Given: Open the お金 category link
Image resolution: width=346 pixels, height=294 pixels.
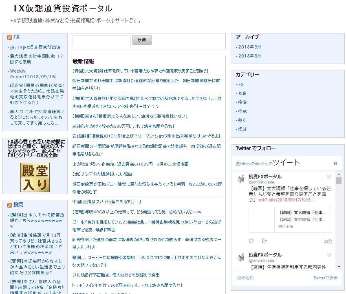Looking at the screenshot, I should (242, 93).
